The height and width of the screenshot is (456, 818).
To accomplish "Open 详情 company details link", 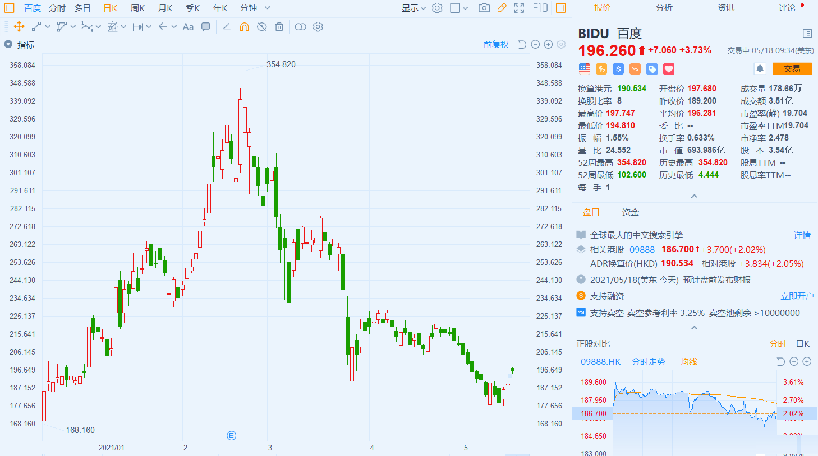I will click(802, 235).
